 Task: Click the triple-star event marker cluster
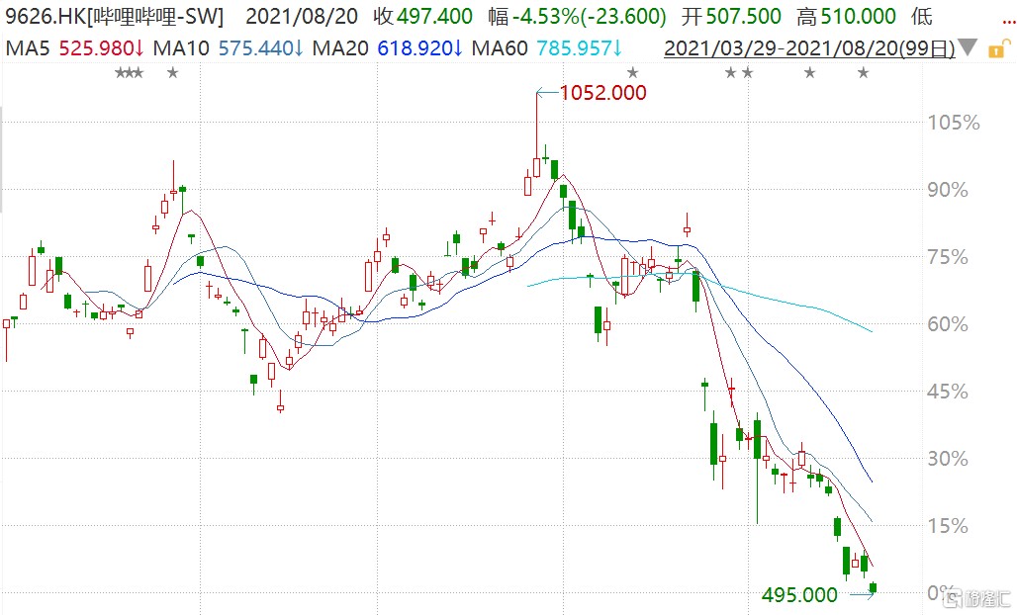point(129,72)
